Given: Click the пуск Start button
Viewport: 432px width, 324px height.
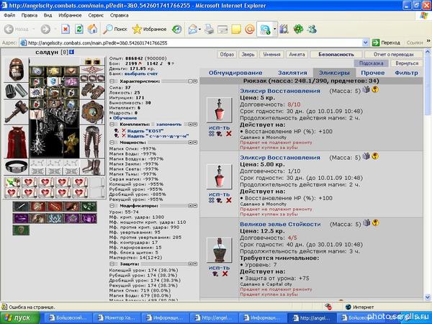Looking at the screenshot, I should (20, 318).
